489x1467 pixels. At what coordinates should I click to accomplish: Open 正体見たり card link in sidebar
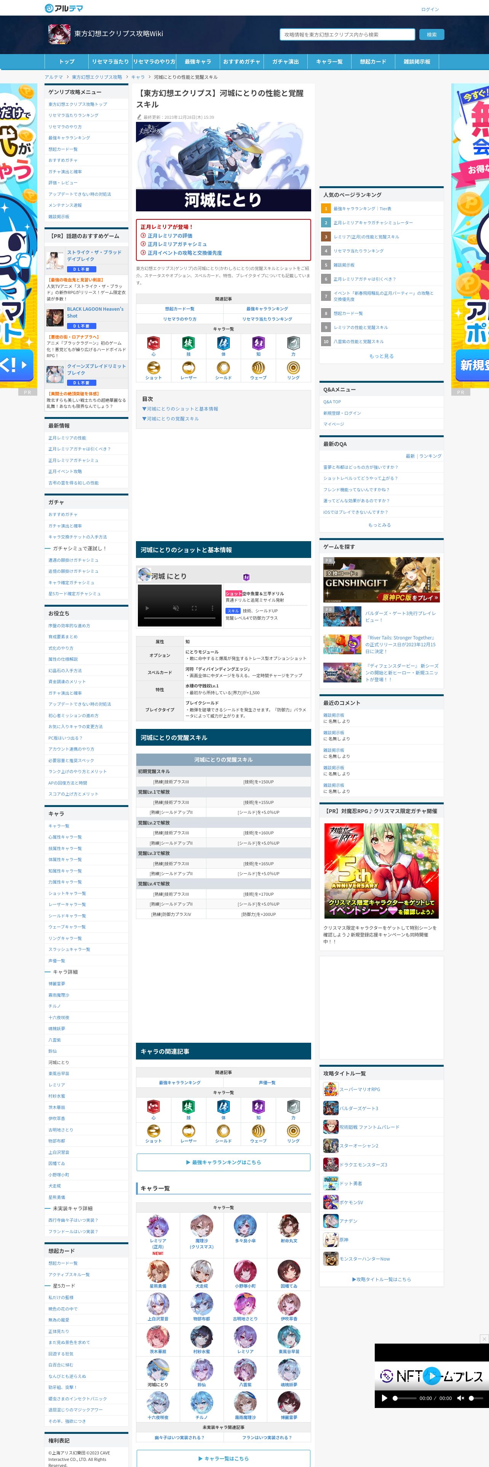pos(59,1331)
